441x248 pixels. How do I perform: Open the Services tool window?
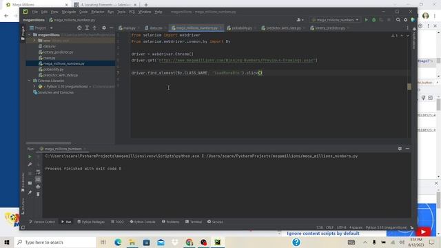215,222
